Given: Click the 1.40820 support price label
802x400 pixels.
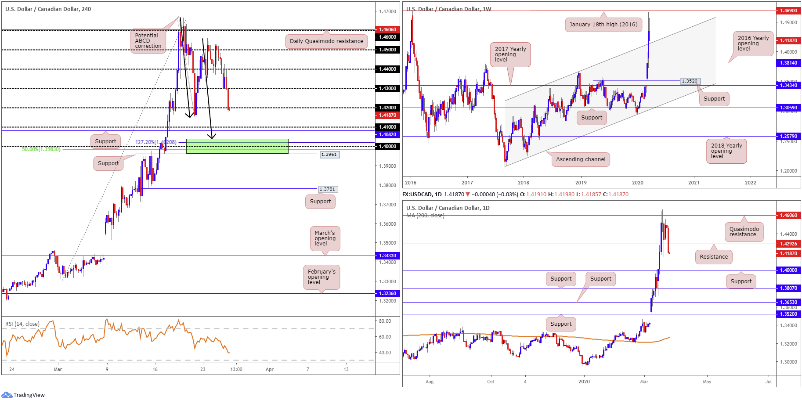Looking at the screenshot, I should tap(387, 134).
